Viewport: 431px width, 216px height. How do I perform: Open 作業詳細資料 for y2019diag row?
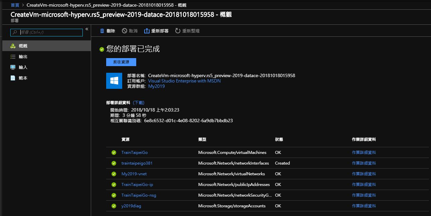click(x=364, y=206)
